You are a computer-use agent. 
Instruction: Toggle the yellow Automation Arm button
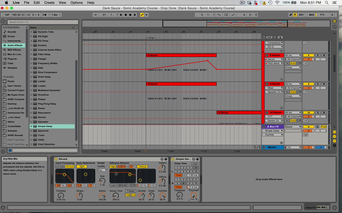[142, 15]
